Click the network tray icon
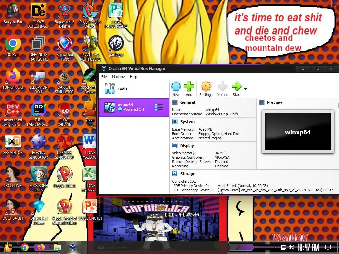339x254 pixels. 283,247
